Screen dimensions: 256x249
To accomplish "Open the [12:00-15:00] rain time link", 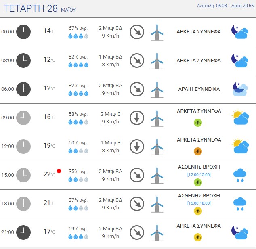I will pos(199,175).
